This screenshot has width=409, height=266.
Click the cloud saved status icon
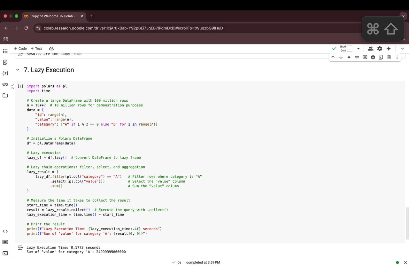tap(51, 49)
